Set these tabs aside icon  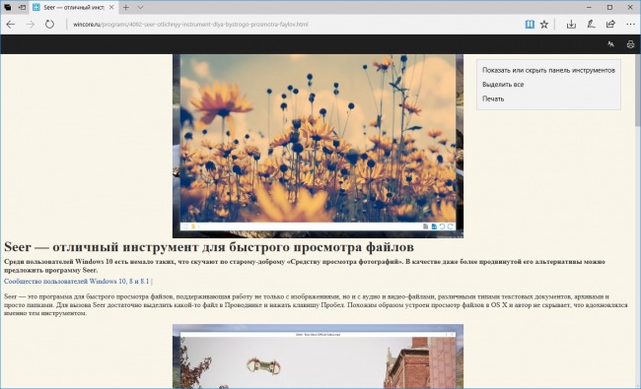[22, 7]
